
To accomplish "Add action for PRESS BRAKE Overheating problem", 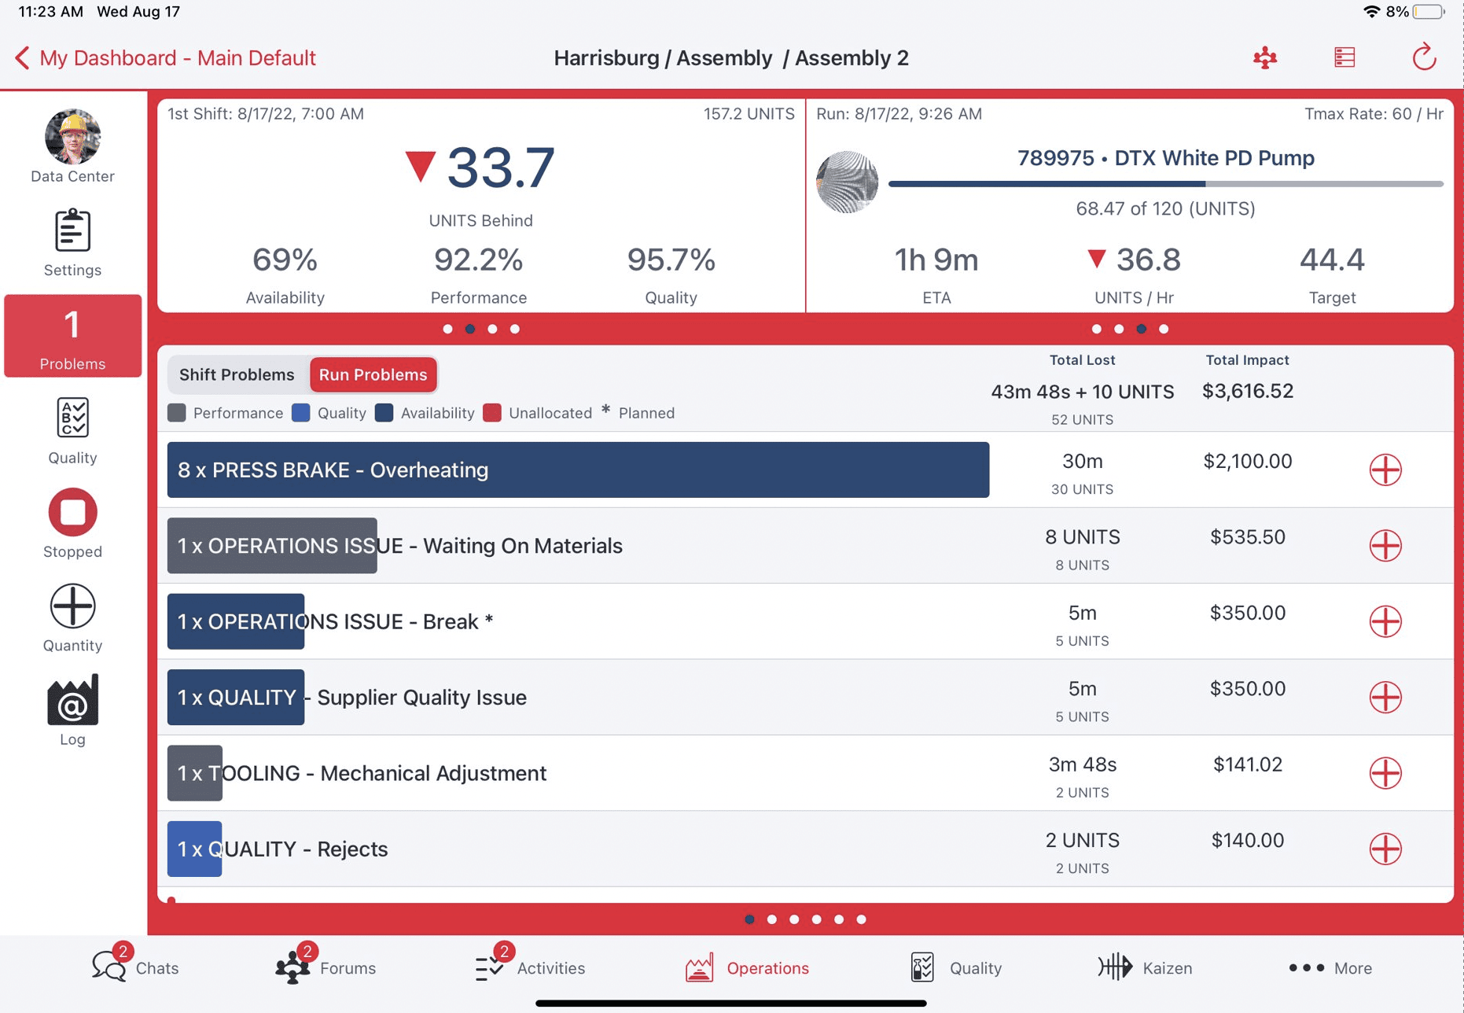I will pyautogui.click(x=1386, y=470).
